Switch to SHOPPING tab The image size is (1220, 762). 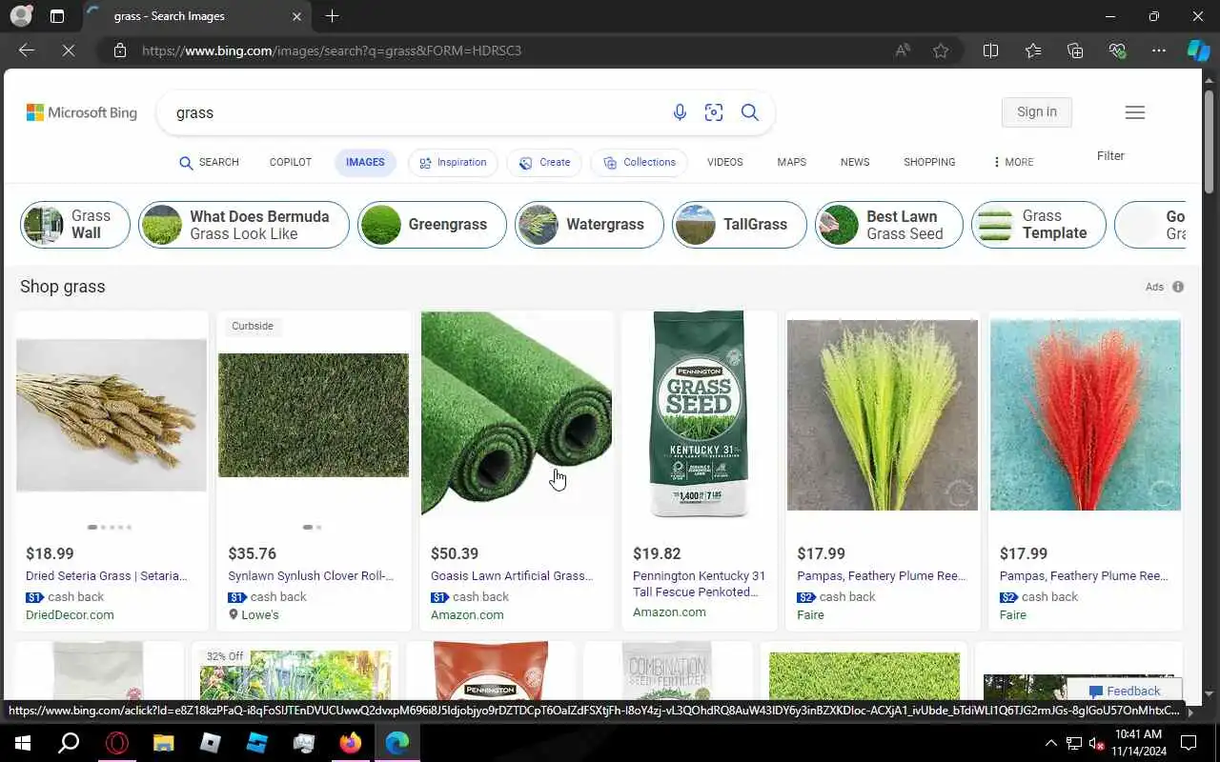click(929, 162)
